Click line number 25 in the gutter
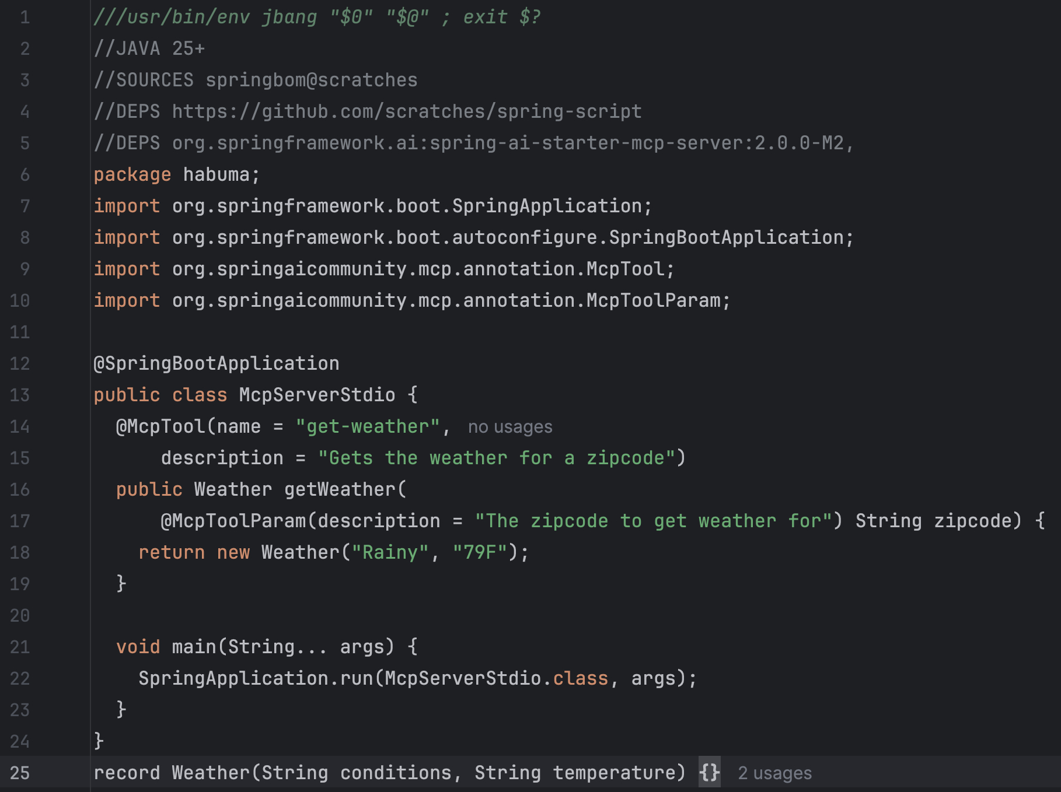The image size is (1061, 792). pyautogui.click(x=20, y=773)
